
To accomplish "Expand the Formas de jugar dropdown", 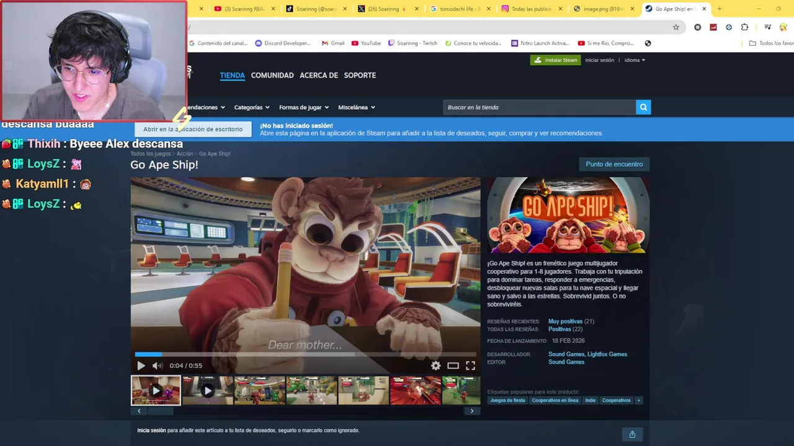I will point(304,107).
